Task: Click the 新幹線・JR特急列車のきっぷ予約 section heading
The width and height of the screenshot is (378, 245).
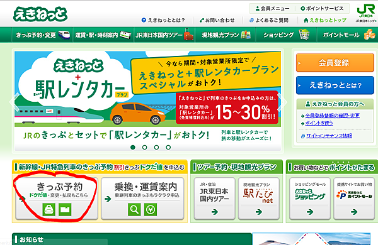Action: click(100, 167)
